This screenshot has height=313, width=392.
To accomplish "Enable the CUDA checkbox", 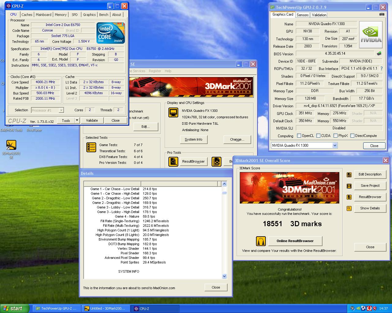I will [318, 136].
